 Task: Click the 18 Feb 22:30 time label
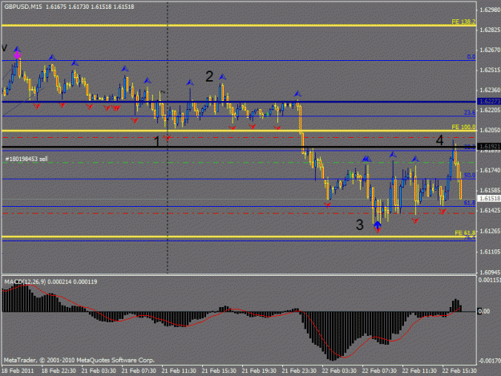click(x=59, y=370)
